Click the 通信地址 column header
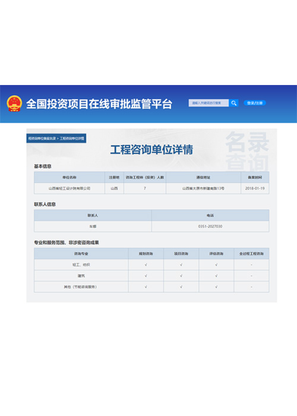Screen dimensions: 297x416 [203, 178]
